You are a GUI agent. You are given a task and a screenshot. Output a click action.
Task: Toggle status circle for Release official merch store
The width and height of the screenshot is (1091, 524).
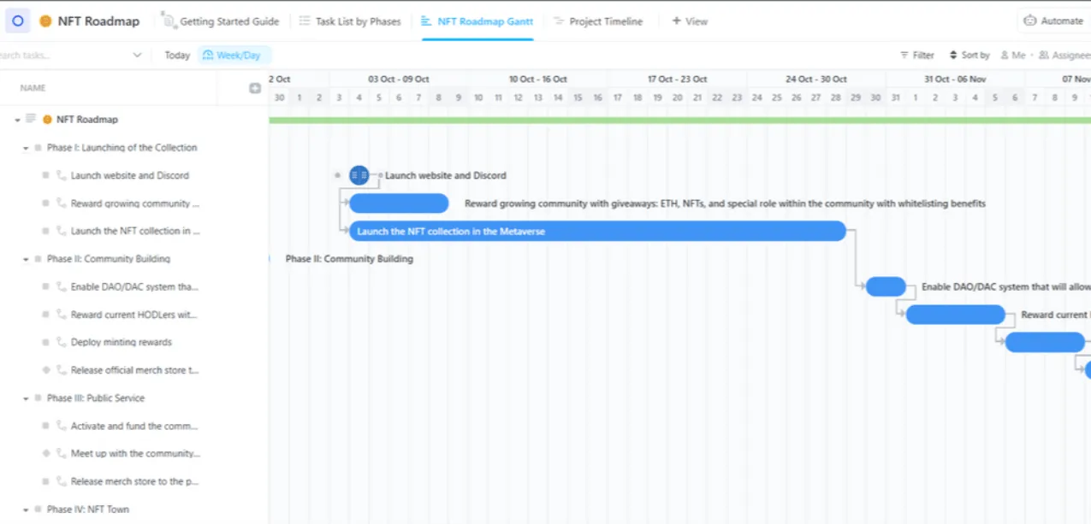pos(46,370)
